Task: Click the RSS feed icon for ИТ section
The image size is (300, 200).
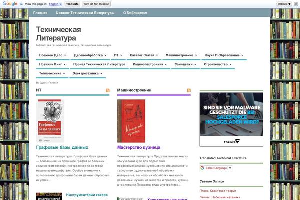Action: click(x=108, y=90)
